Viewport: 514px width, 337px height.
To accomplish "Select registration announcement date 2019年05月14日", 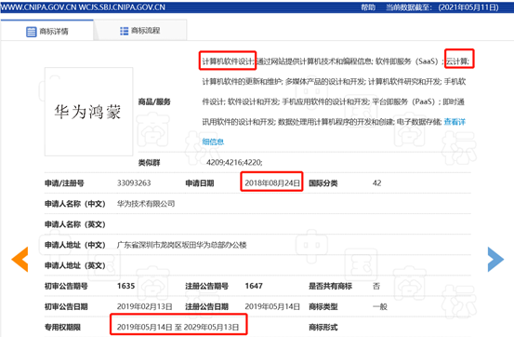I will point(272,306).
